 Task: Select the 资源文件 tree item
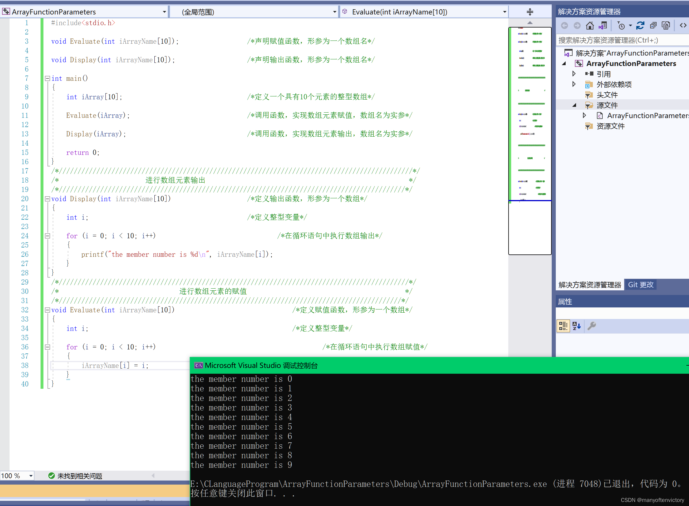(x=610, y=126)
